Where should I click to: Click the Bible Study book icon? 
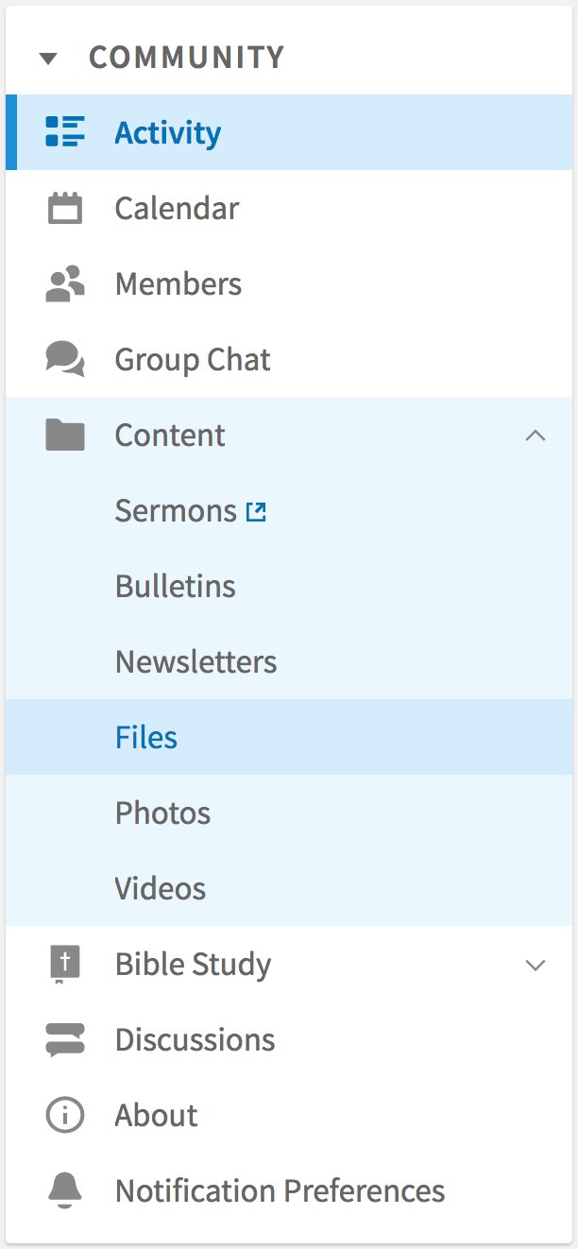pyautogui.click(x=65, y=965)
